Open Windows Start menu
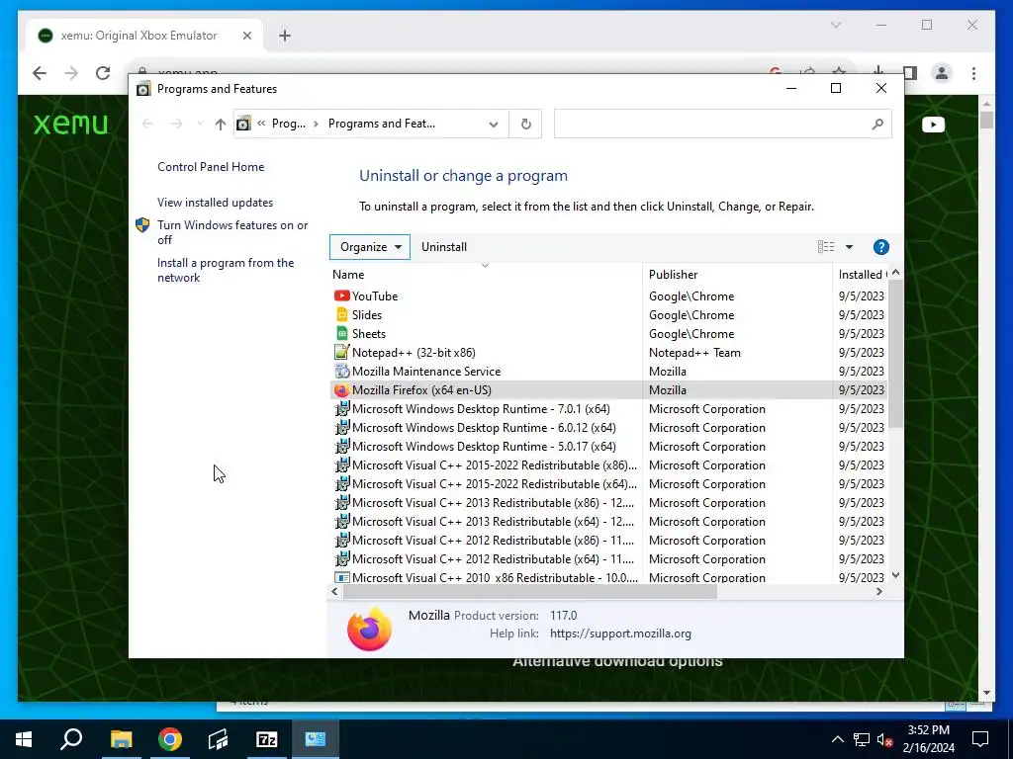Screen dimensions: 1013x759 coord(24,739)
